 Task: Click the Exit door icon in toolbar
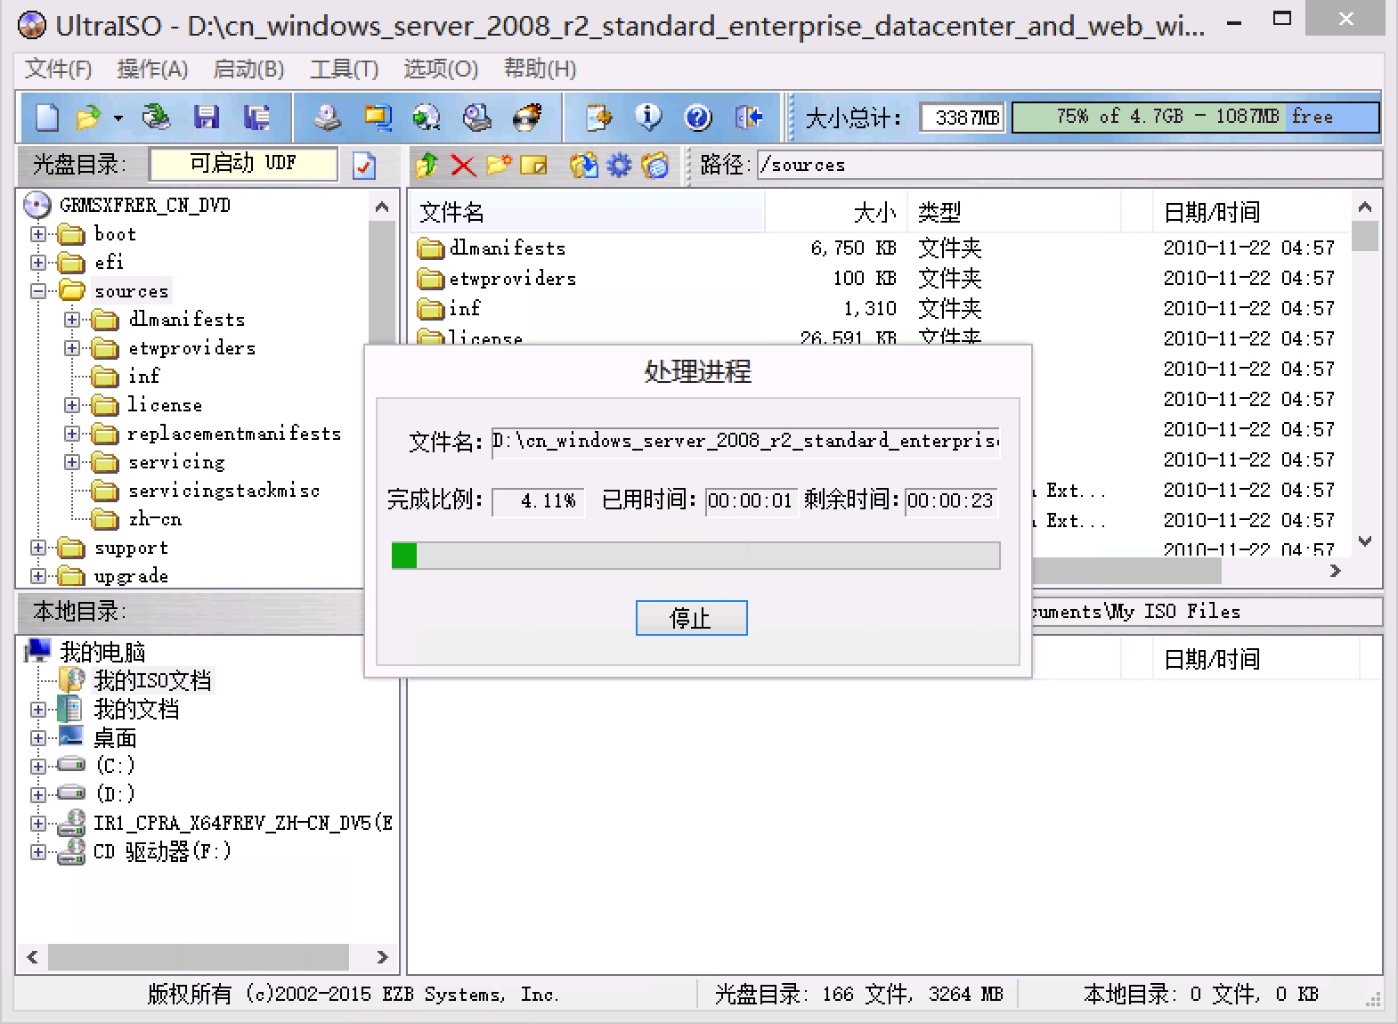click(749, 118)
